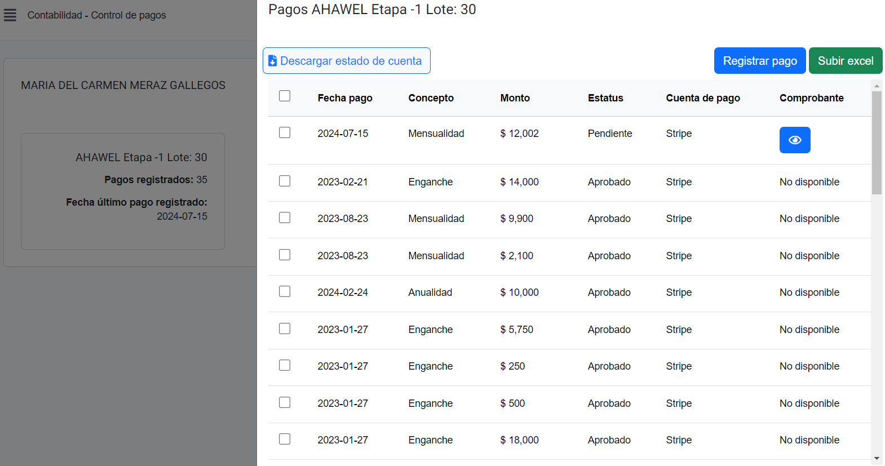Toggle the select-all checkbox in table header
Viewport: 885px width, 466px height.
[285, 96]
